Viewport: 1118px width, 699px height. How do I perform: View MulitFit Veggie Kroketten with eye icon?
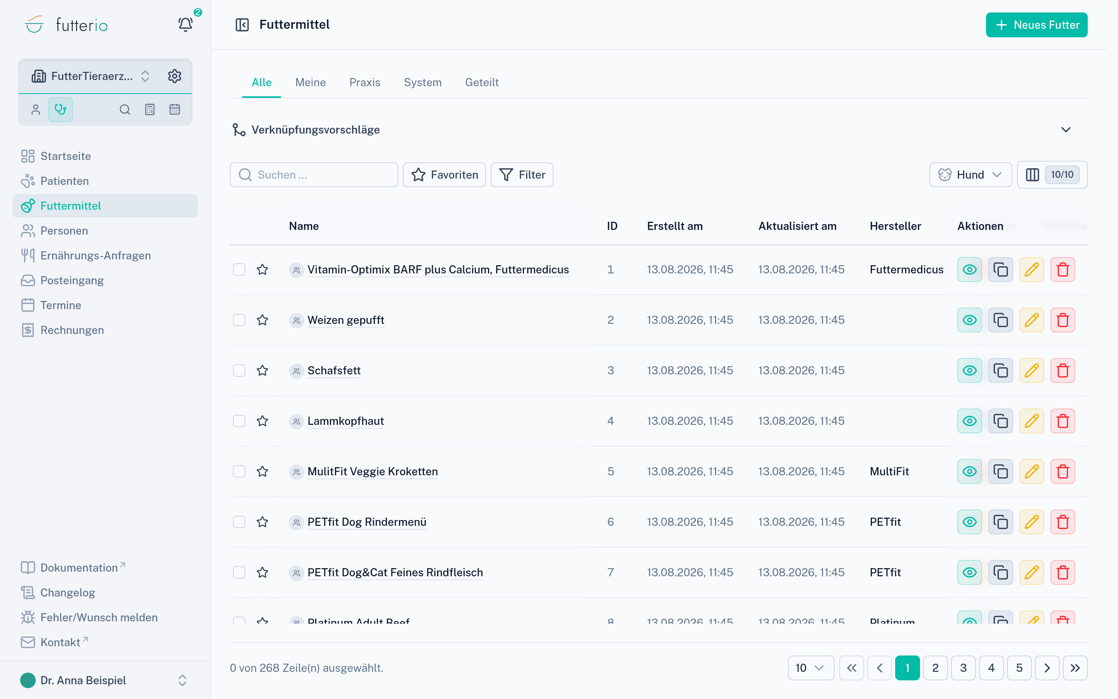pos(969,471)
